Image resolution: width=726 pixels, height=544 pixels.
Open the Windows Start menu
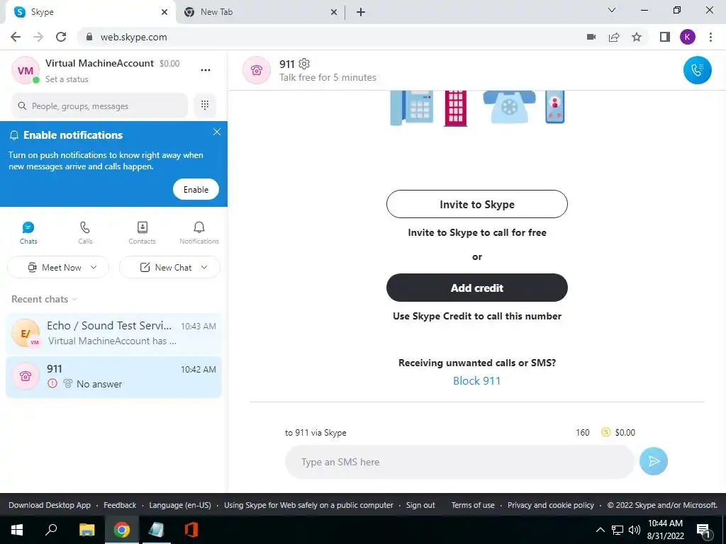pyautogui.click(x=17, y=530)
